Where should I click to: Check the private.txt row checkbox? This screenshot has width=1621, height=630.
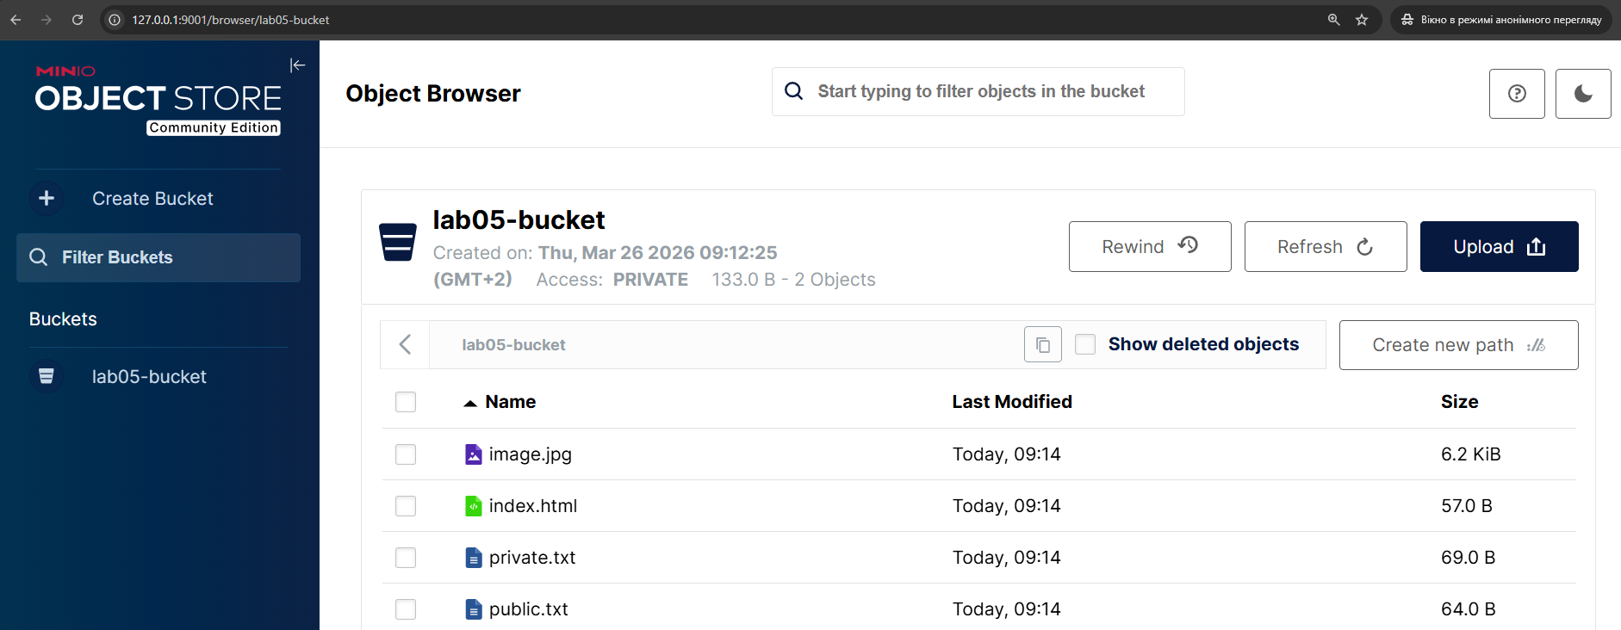point(406,558)
